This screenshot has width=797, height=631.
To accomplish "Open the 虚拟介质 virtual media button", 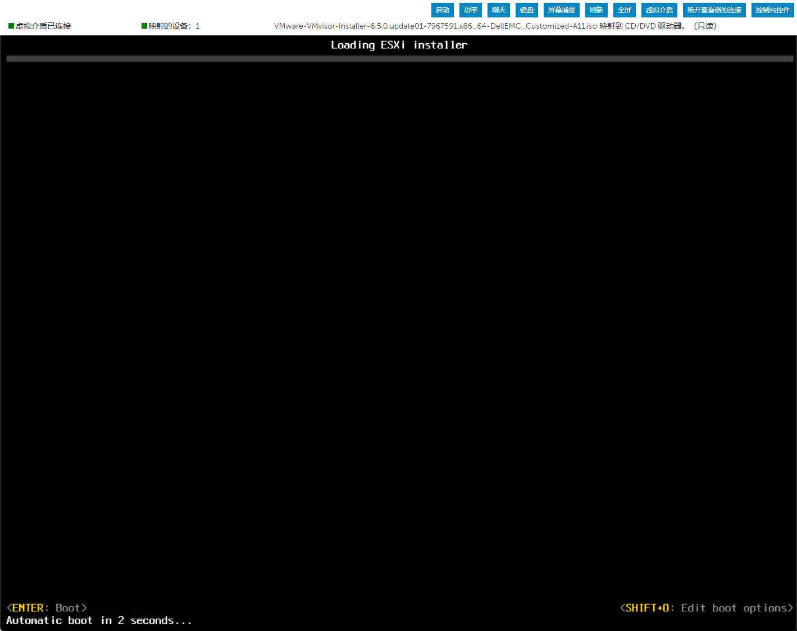I will click(x=659, y=10).
